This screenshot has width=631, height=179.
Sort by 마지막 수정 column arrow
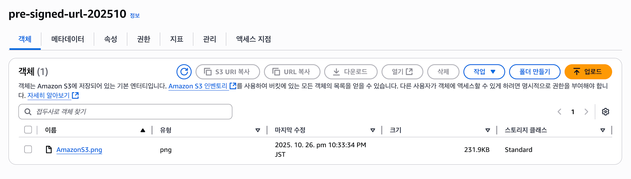click(x=373, y=130)
